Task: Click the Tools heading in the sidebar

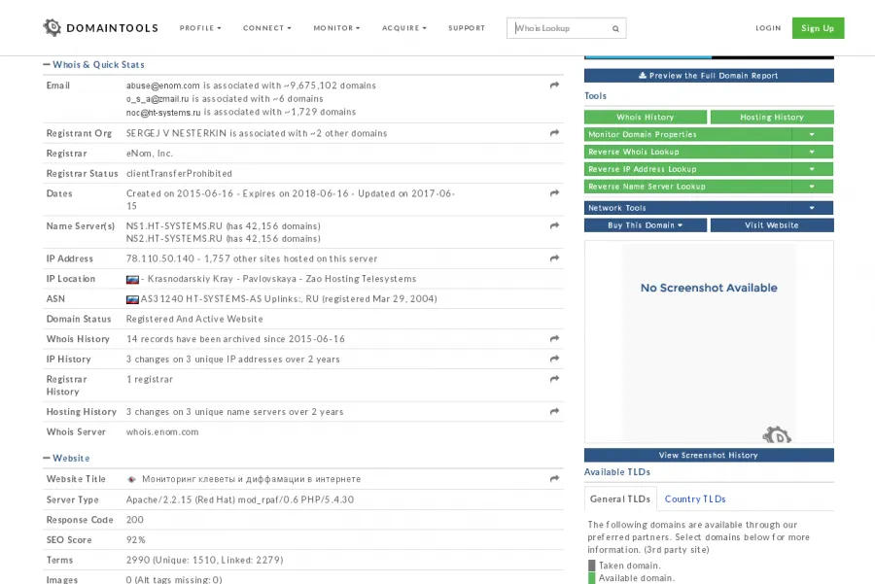Action: 595,96
